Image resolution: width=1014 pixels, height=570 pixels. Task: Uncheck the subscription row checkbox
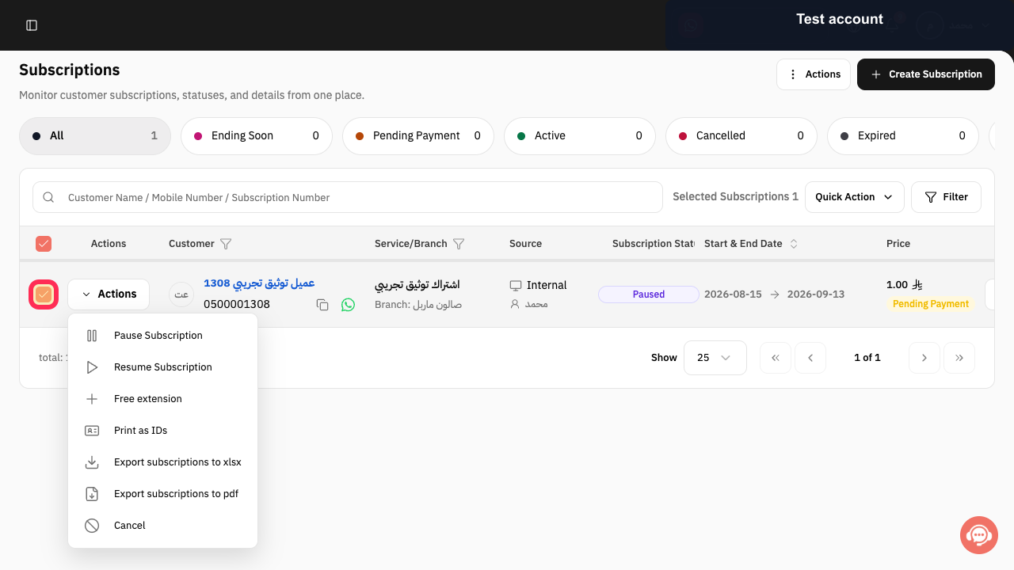click(x=44, y=294)
